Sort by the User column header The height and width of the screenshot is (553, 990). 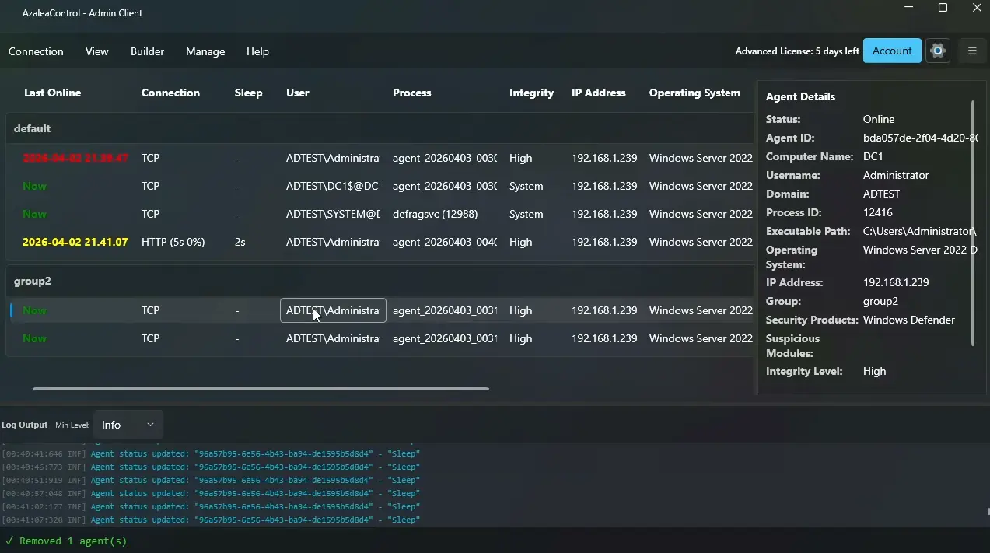pos(297,93)
